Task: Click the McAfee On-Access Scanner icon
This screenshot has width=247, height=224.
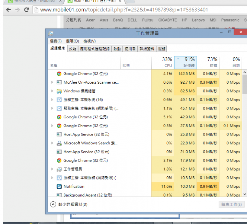Action: 59,82
